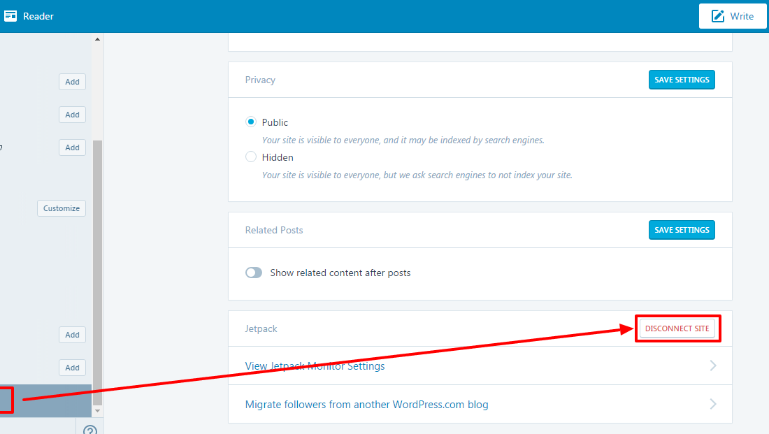This screenshot has width=769, height=434.
Task: Open Migrate followers from another WordPress.com blog
Action: pos(366,404)
